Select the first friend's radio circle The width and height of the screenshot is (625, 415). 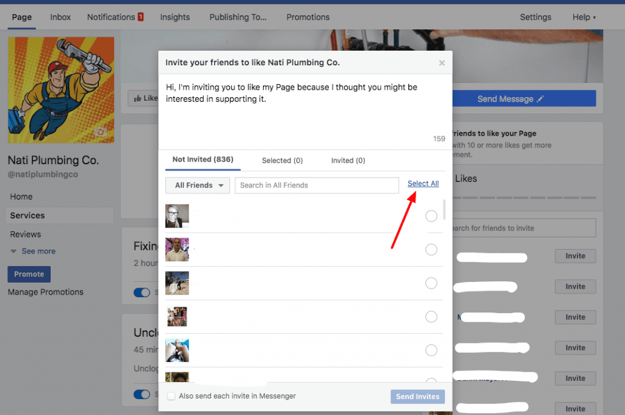(x=431, y=216)
